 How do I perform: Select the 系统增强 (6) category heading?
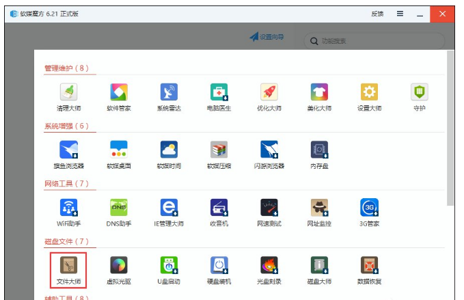tap(66, 126)
